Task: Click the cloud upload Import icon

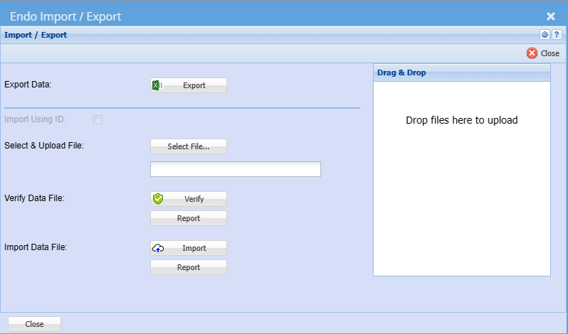Action: [158, 248]
